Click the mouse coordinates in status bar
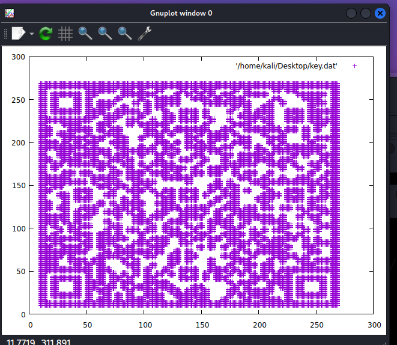Screen dimensions: 397x345 (38, 342)
